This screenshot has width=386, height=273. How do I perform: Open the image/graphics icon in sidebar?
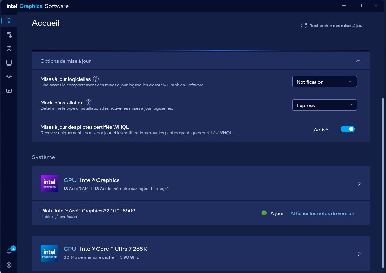point(9,49)
